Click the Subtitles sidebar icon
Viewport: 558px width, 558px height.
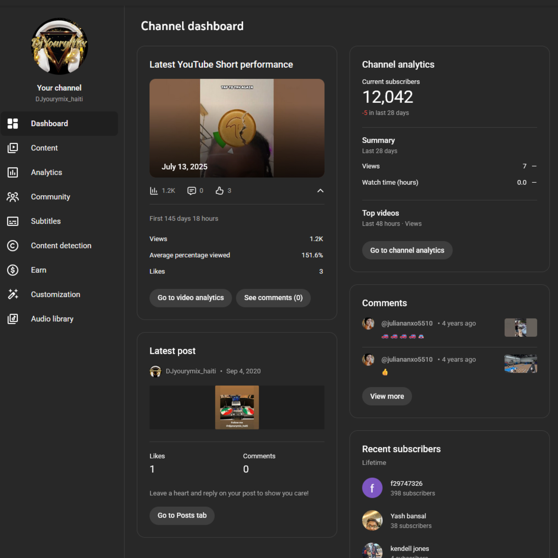click(12, 221)
